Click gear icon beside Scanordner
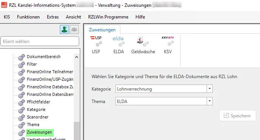Screen dimensions: 260x140 22,118
